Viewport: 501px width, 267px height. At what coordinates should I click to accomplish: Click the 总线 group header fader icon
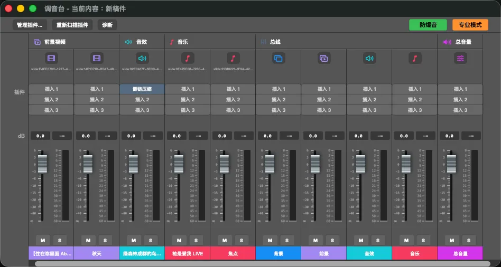click(x=263, y=42)
